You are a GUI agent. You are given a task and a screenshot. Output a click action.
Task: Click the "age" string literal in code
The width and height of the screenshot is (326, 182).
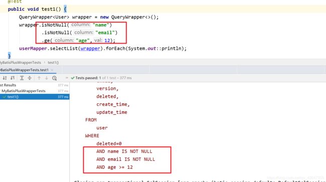(x=83, y=41)
